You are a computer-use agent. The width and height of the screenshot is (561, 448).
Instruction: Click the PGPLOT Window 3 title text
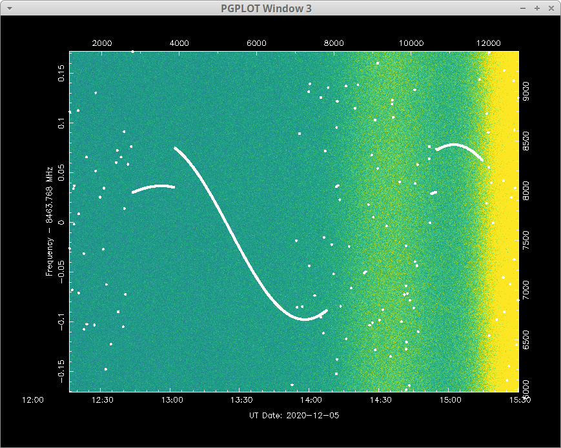[x=266, y=8]
